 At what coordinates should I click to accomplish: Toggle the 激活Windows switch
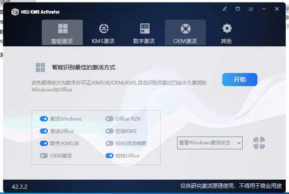pyautogui.click(x=44, y=119)
